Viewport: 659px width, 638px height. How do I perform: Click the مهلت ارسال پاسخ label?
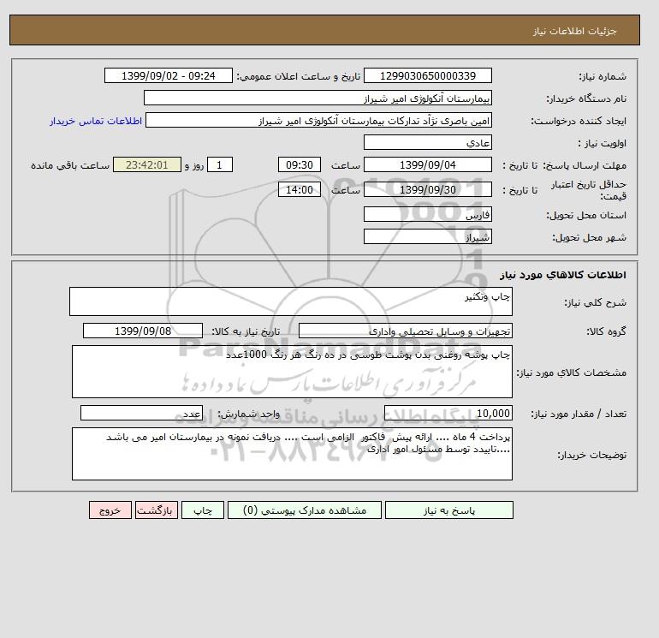(585, 165)
